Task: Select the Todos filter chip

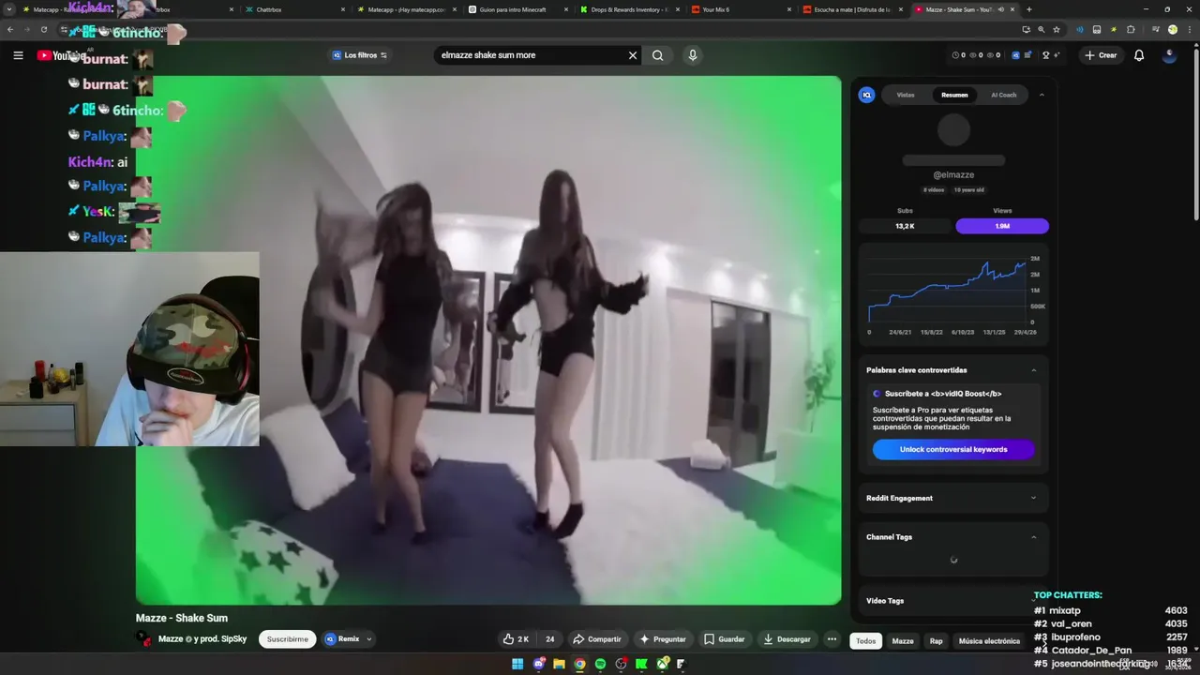Action: [x=865, y=641]
